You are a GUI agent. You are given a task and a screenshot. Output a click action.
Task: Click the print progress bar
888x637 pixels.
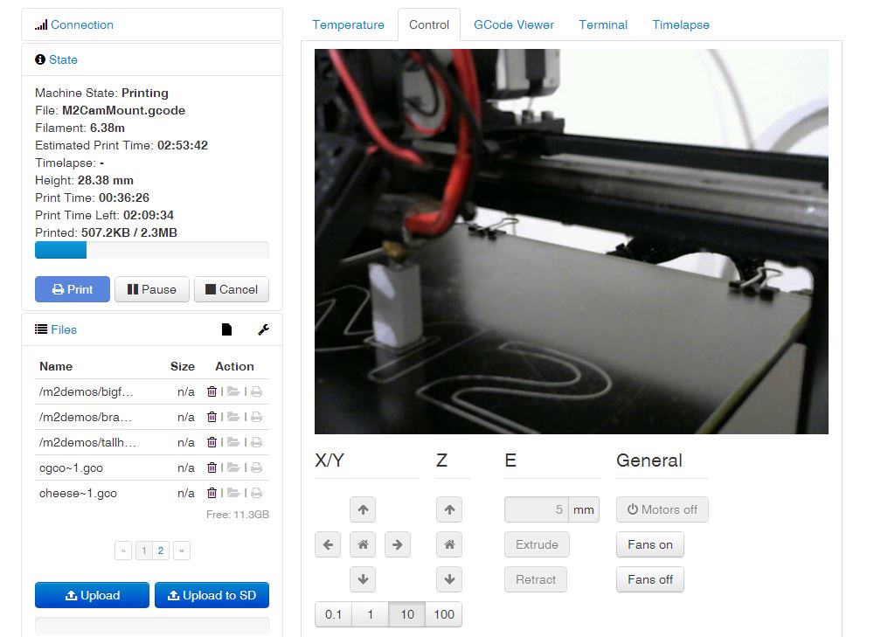[151, 250]
